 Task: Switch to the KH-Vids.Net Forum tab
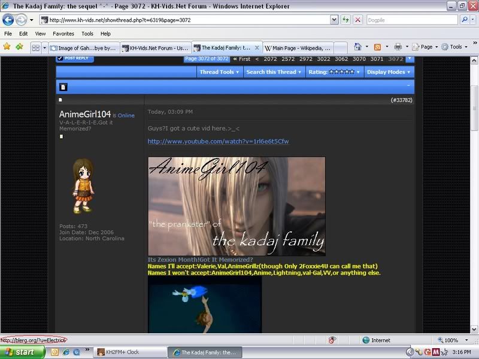click(155, 48)
